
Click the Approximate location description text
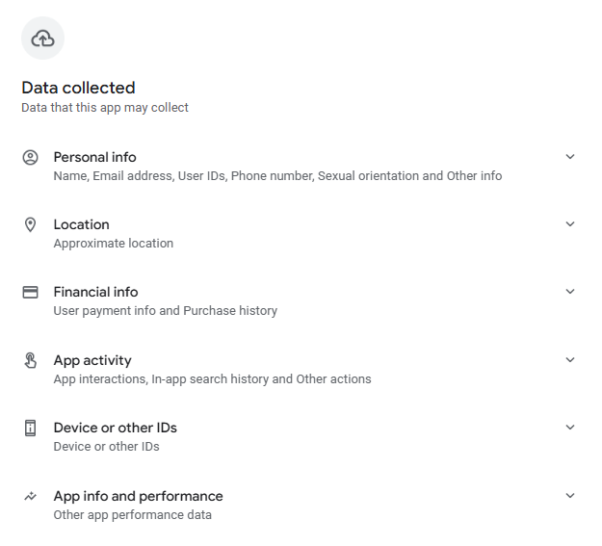pyautogui.click(x=113, y=244)
